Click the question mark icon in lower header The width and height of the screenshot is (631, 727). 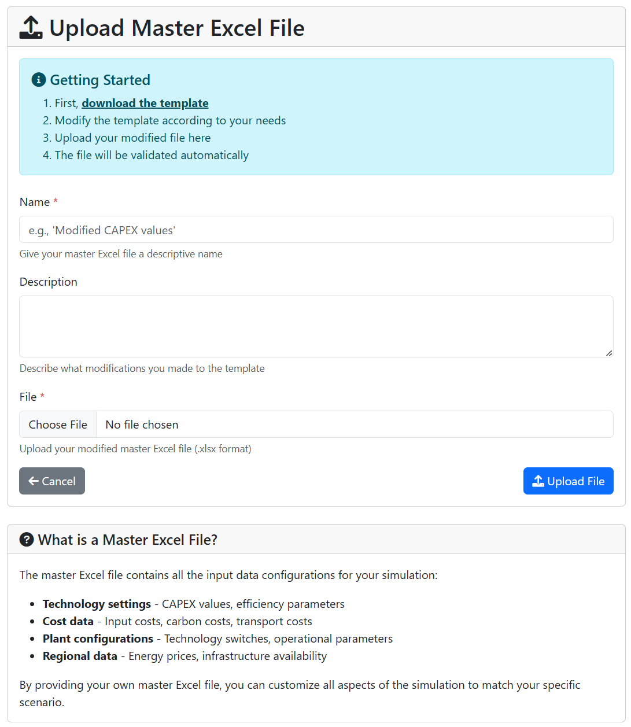point(27,540)
